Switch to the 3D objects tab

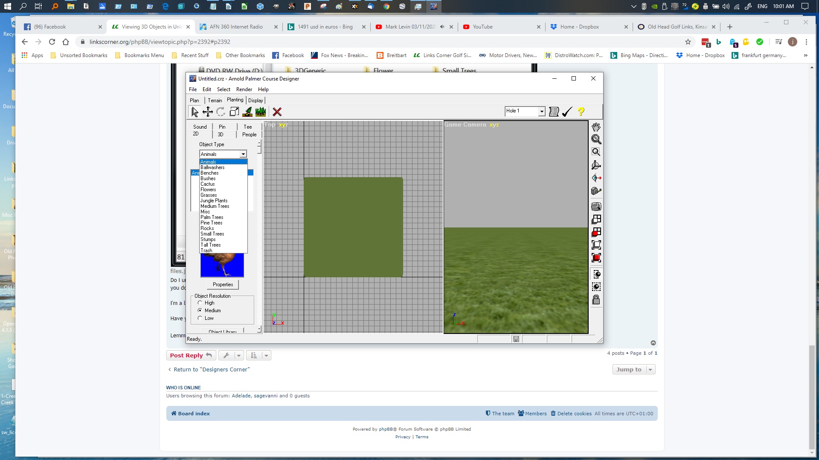click(x=221, y=135)
